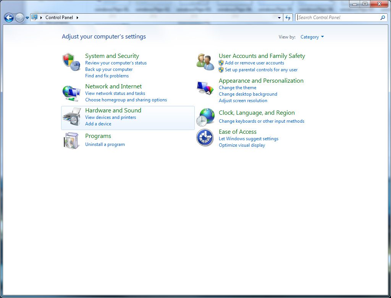The width and height of the screenshot is (391, 298).
Task: Open Review your computer's status
Action: point(116,63)
